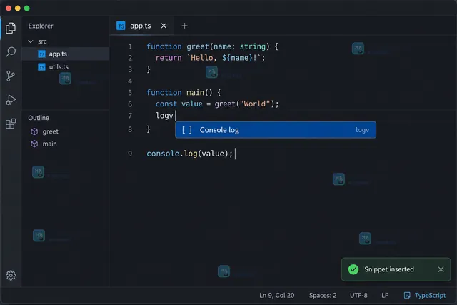The width and height of the screenshot is (457, 305).
Task: Open Source Control branch icon
Action: click(11, 76)
